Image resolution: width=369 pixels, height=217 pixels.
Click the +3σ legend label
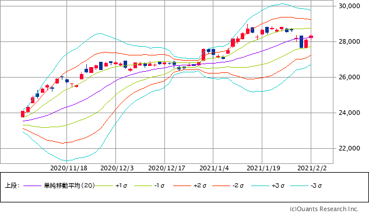(x=278, y=185)
